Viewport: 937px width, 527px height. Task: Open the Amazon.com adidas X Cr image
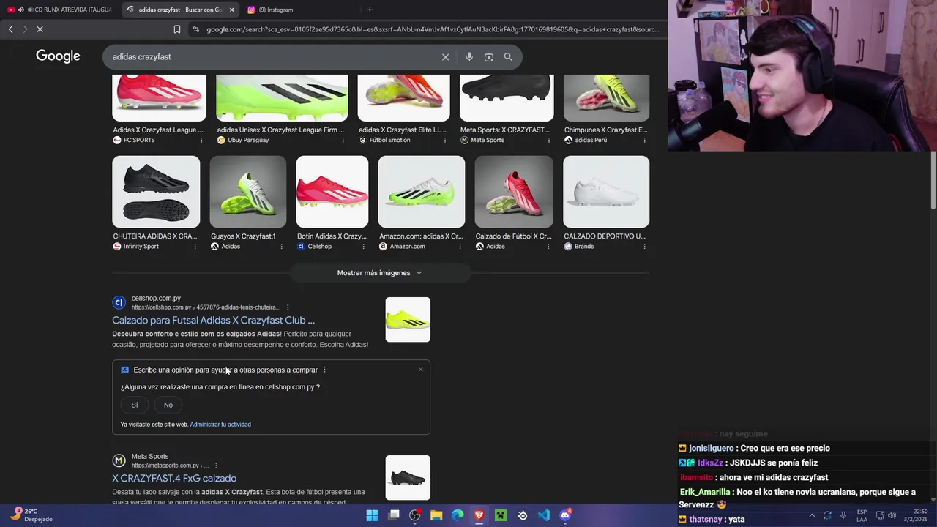point(422,192)
